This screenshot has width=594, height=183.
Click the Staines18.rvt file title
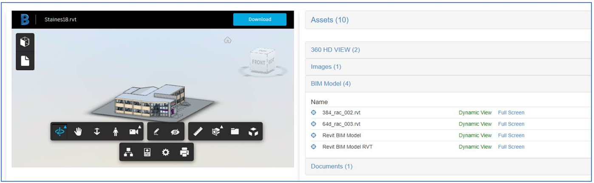tap(60, 19)
